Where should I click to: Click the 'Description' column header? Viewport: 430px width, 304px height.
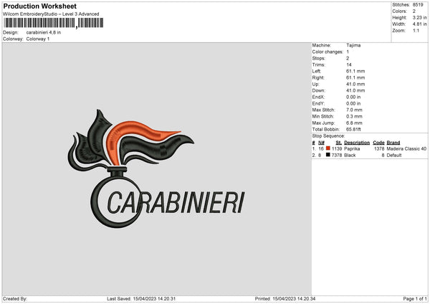357,143
